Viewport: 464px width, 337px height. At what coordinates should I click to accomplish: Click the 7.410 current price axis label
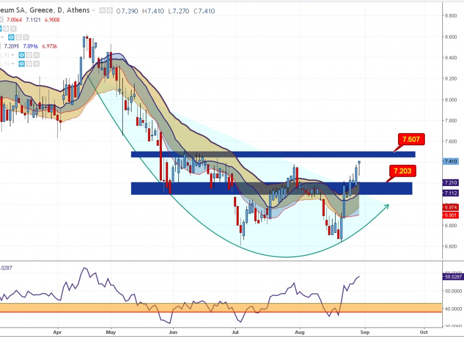(451, 161)
